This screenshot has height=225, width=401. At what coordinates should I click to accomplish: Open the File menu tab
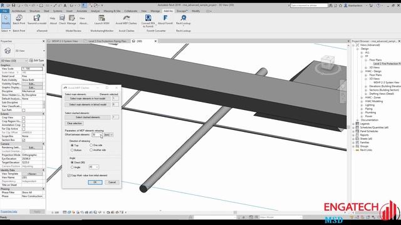[x=4, y=11]
